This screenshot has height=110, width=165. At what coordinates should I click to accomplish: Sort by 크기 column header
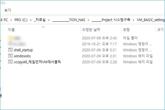click(x=160, y=30)
